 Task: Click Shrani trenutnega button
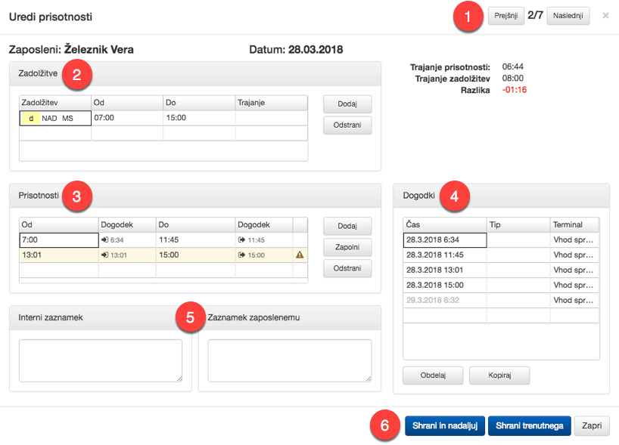529,426
